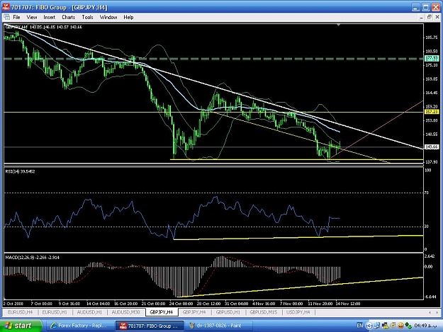Expand hidden tray icons with round arrow

(369, 326)
